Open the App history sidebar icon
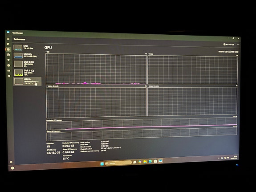The image size is (256, 192). click(8, 55)
